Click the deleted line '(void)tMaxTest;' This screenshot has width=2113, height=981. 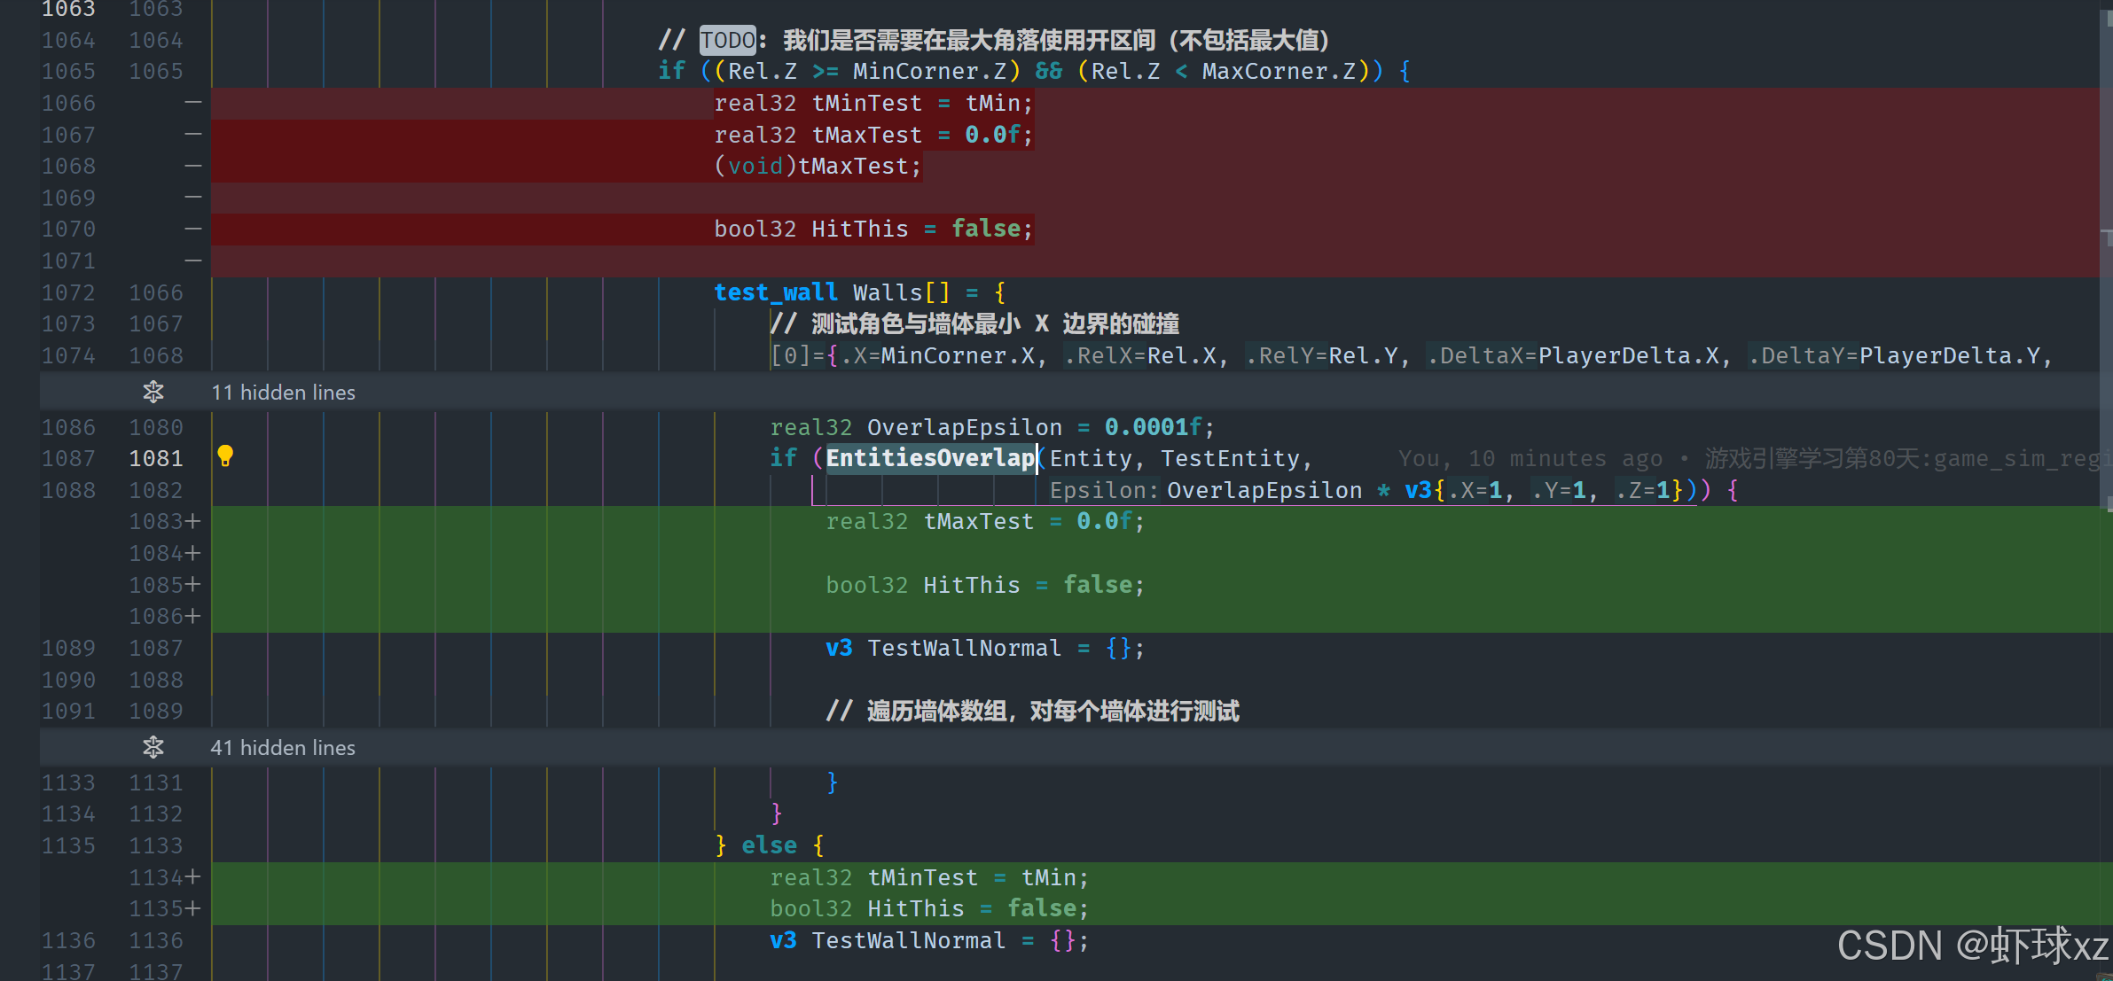(x=818, y=167)
